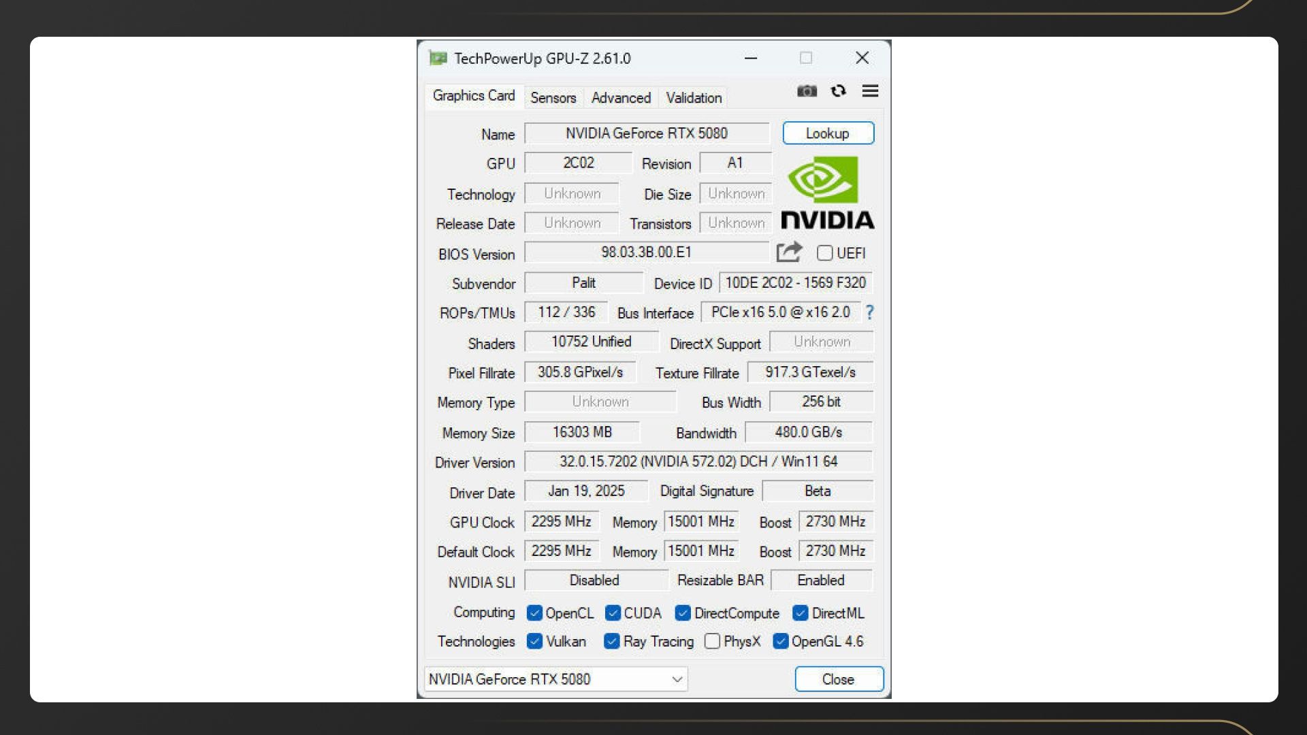Expand the GPU selection dropdown arrow
The height and width of the screenshot is (735, 1307).
pyautogui.click(x=677, y=679)
